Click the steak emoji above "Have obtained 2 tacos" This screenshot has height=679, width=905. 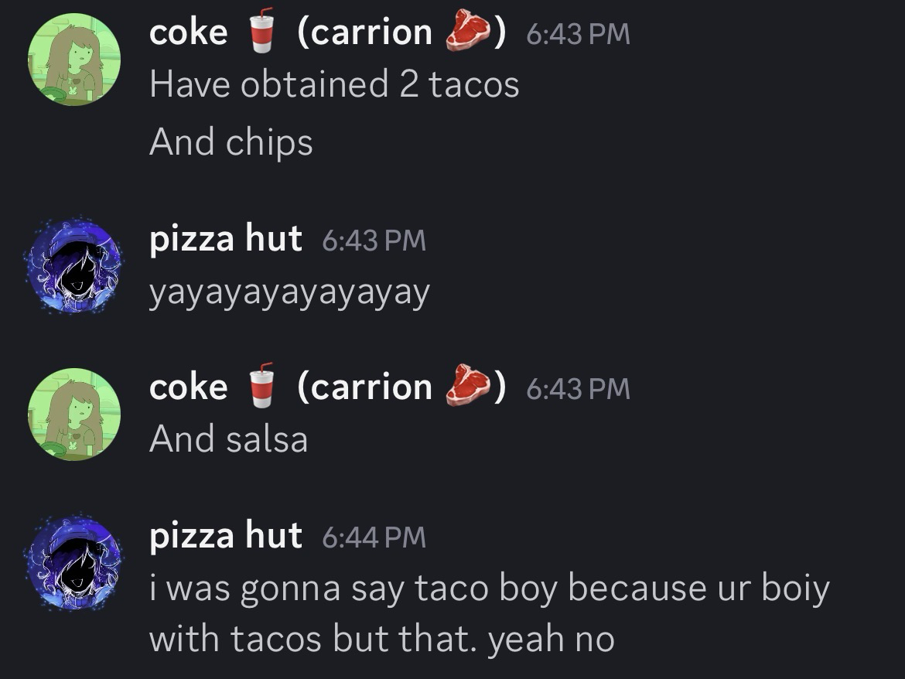[x=468, y=32]
